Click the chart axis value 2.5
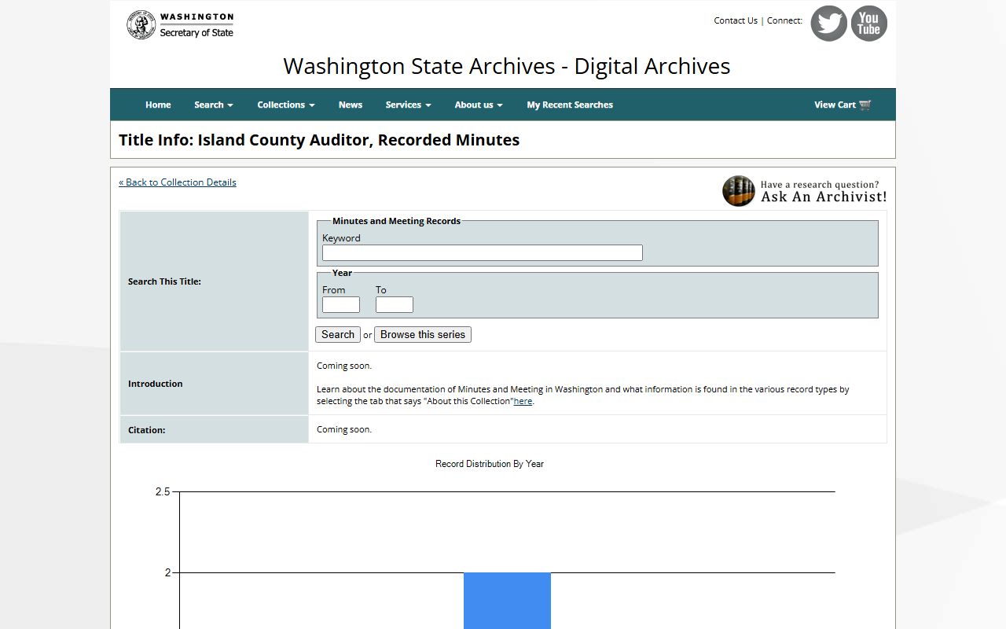Image resolution: width=1006 pixels, height=629 pixels. (163, 491)
